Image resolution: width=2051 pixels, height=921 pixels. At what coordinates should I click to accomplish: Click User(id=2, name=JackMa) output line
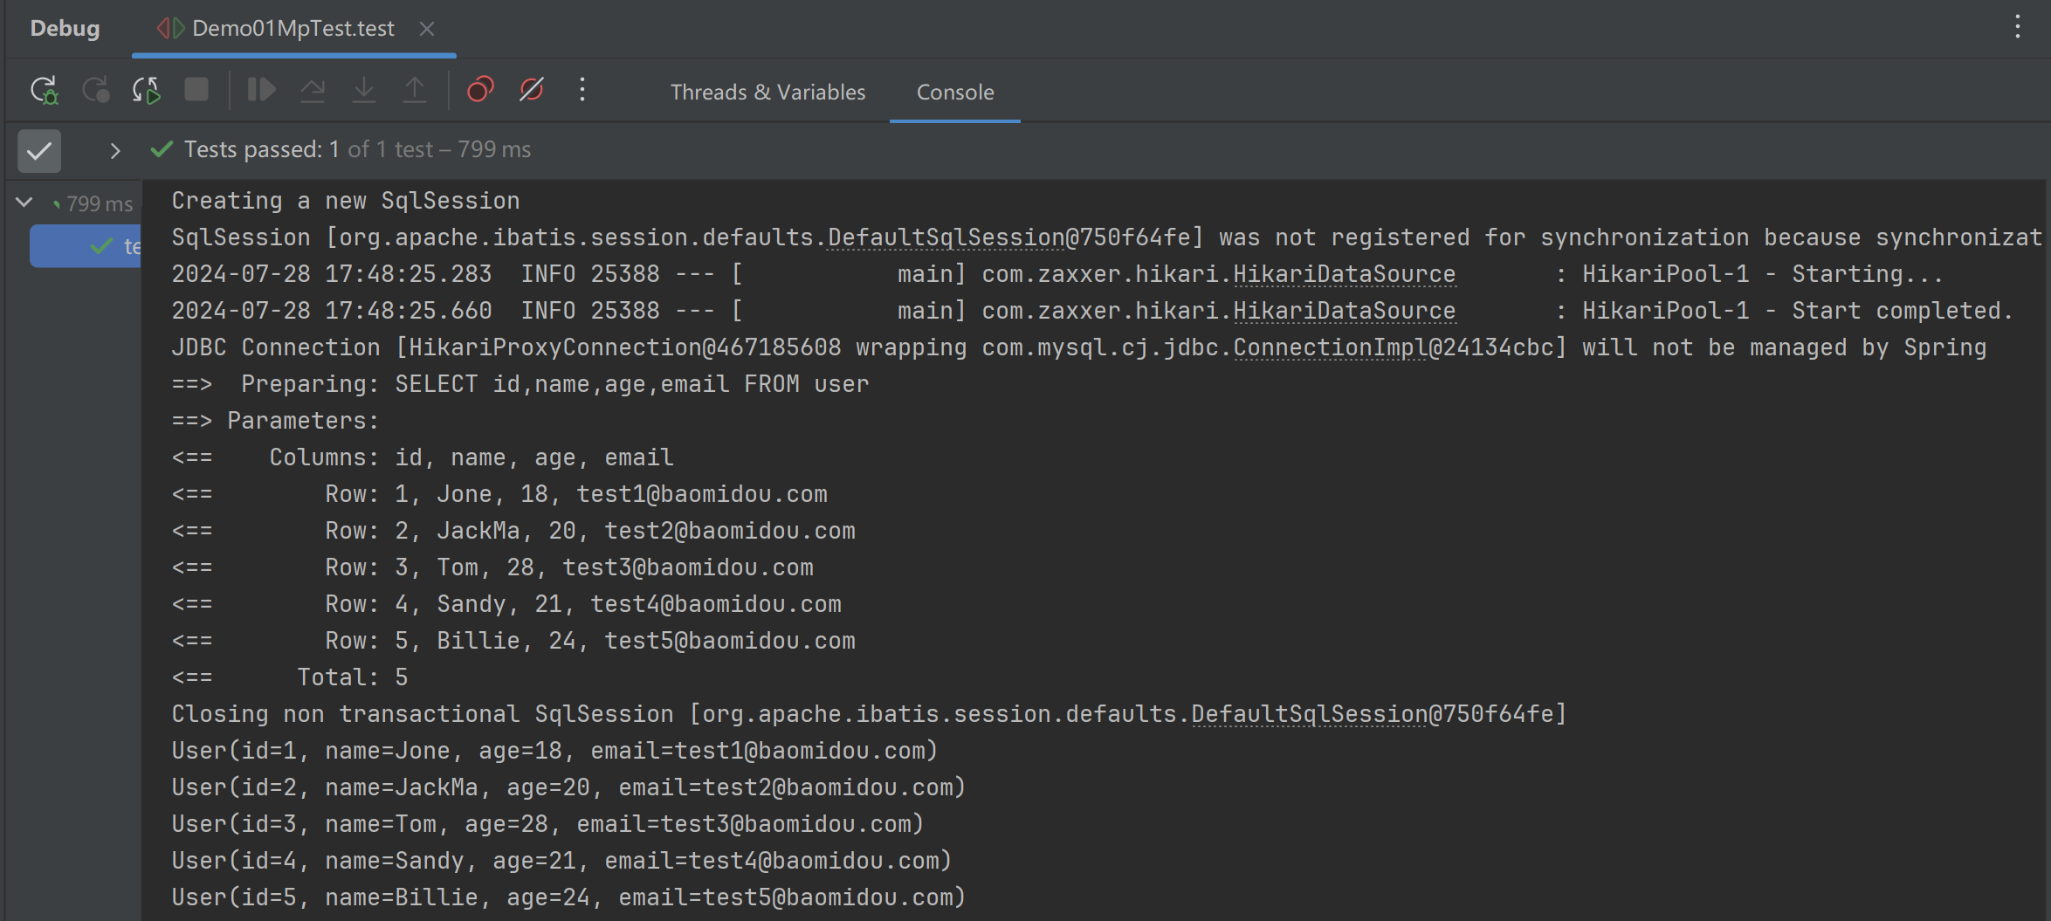[568, 787]
